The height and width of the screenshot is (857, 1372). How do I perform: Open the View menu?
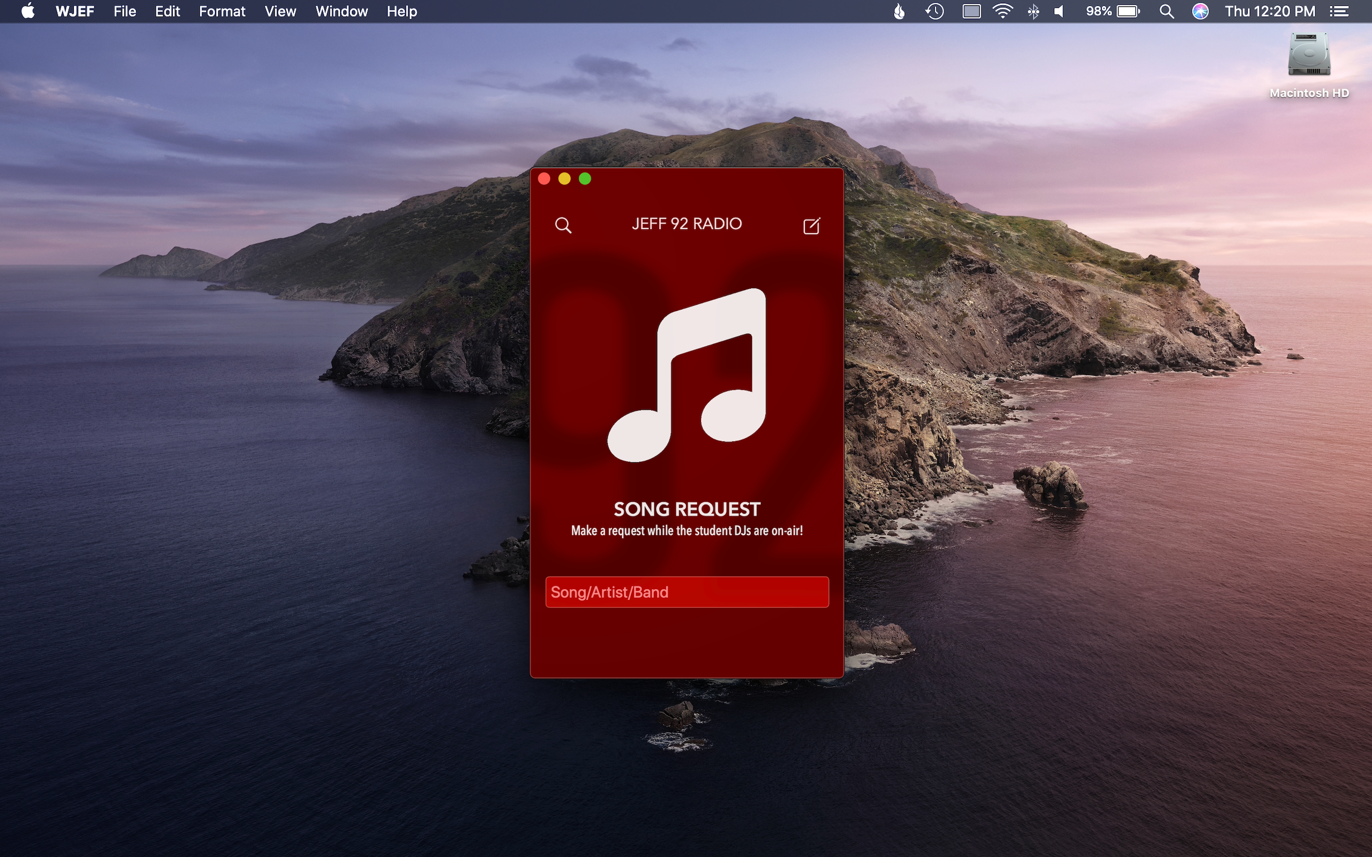coord(280,11)
